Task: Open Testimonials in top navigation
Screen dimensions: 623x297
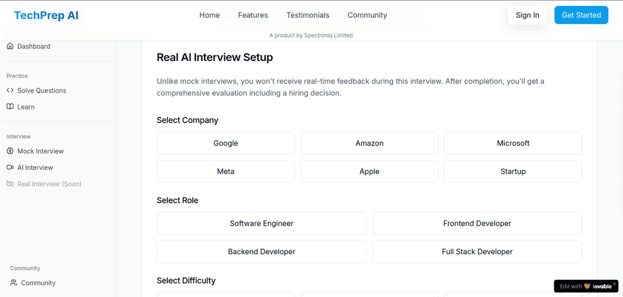Action: pyautogui.click(x=308, y=15)
